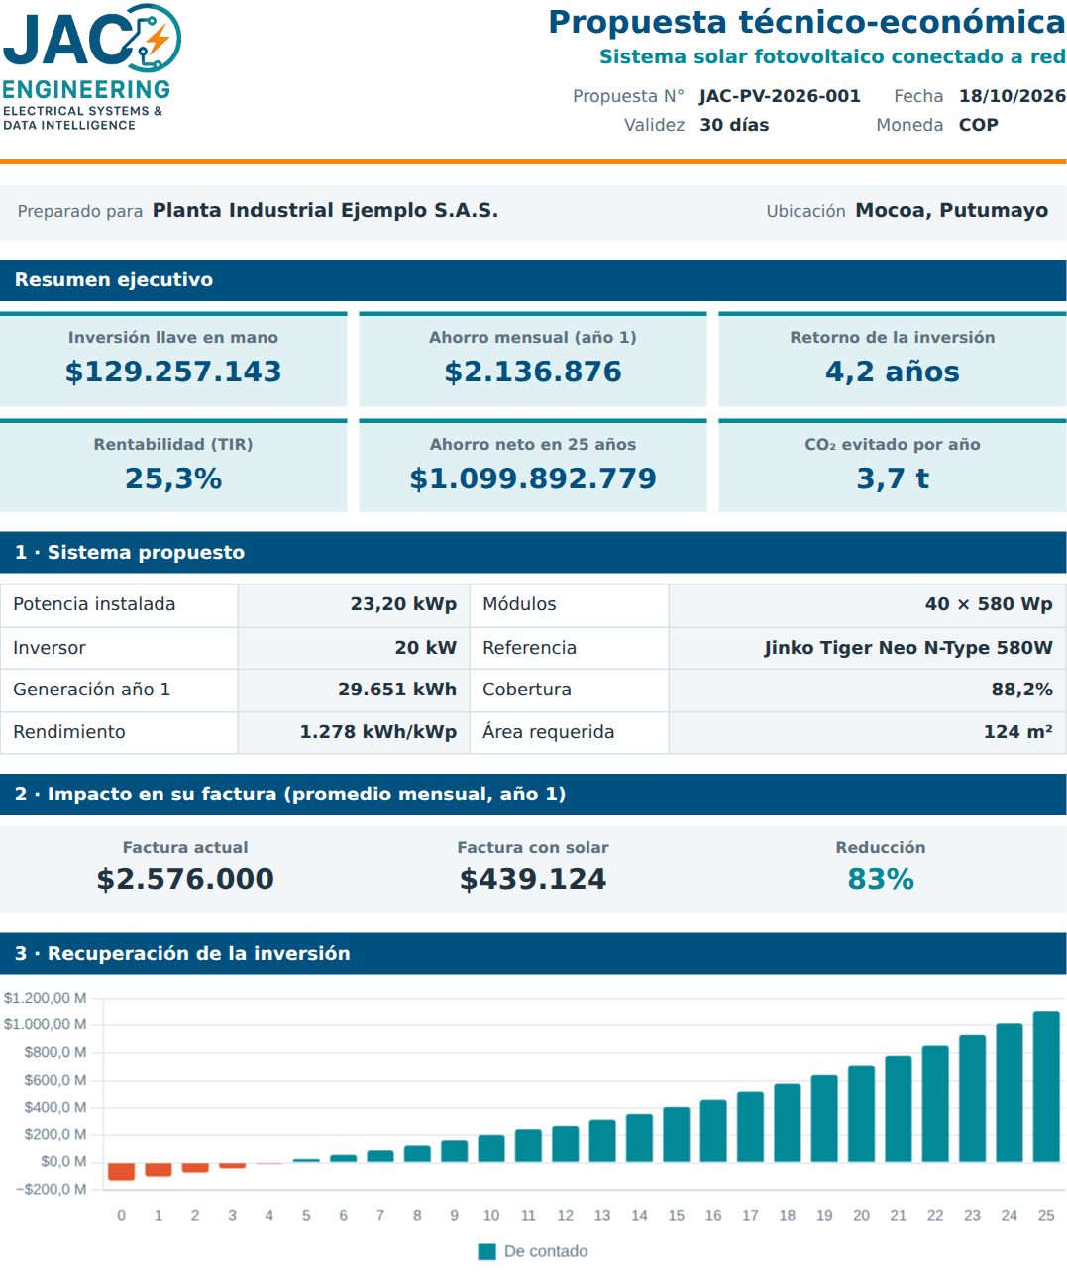1067x1275 pixels.
Task: Click the "Propuesta técnico-económica" title
Action: tap(806, 22)
